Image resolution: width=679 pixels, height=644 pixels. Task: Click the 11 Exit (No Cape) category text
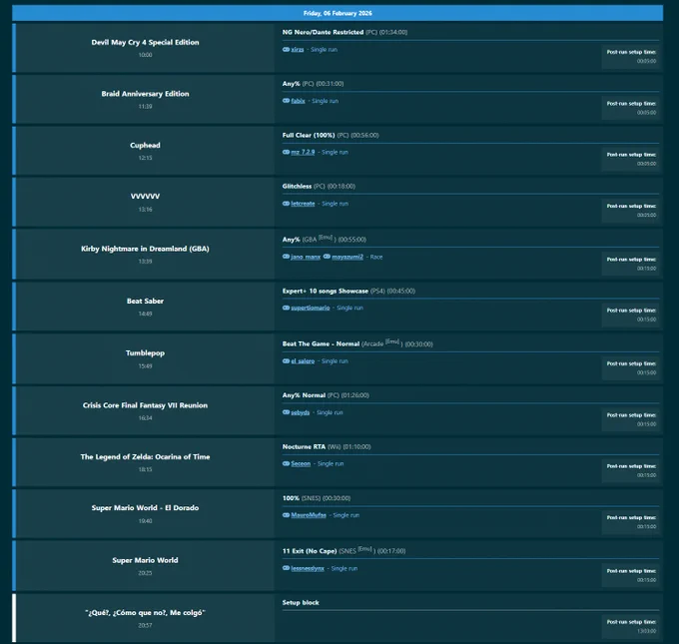pyautogui.click(x=310, y=551)
